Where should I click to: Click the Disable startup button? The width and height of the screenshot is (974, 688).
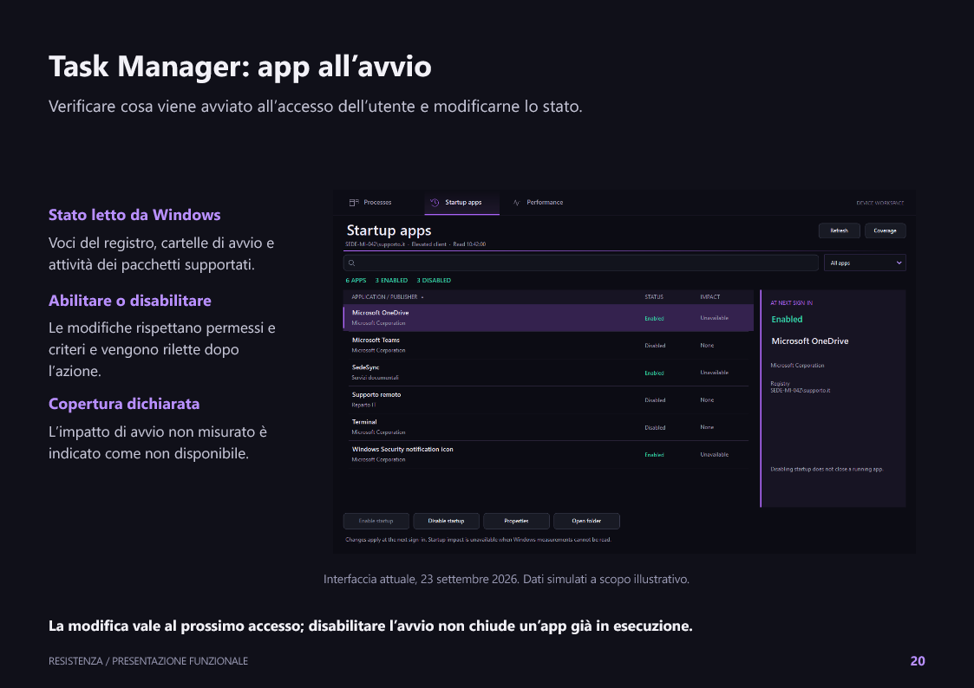click(446, 521)
